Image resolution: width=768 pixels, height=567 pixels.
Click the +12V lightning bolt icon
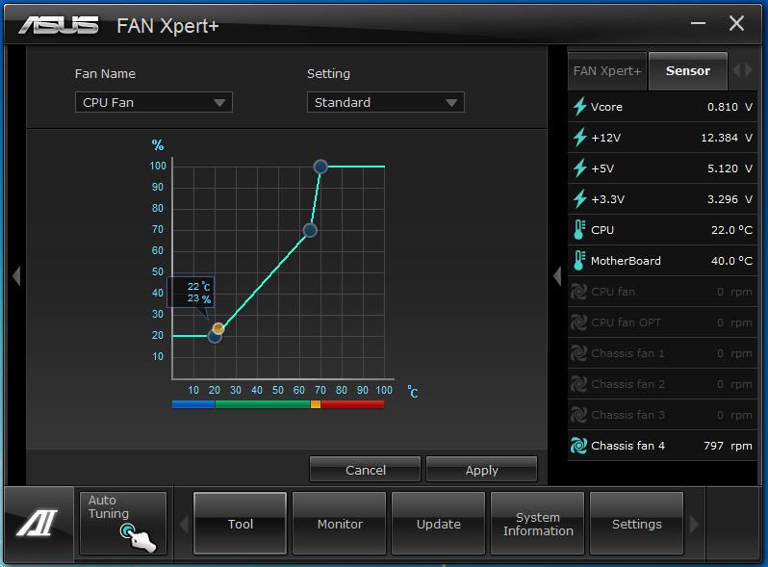coord(580,138)
